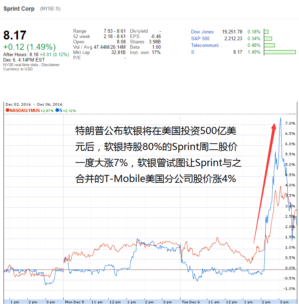
Task: Click the TMUS +2.87% legend value
Action: (47, 111)
